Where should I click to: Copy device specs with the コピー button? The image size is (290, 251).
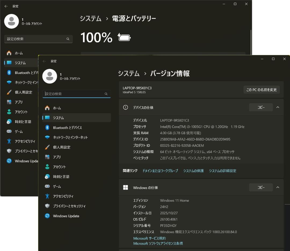click(261, 107)
